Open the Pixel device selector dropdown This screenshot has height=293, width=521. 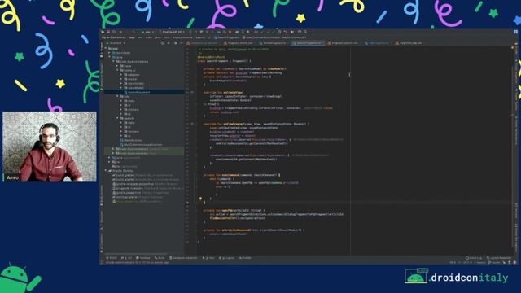172,32
